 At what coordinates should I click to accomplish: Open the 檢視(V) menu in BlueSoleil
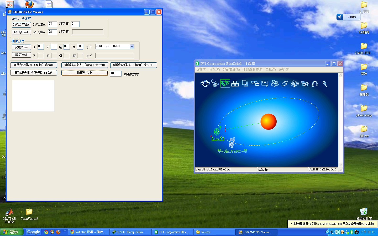pos(214,70)
